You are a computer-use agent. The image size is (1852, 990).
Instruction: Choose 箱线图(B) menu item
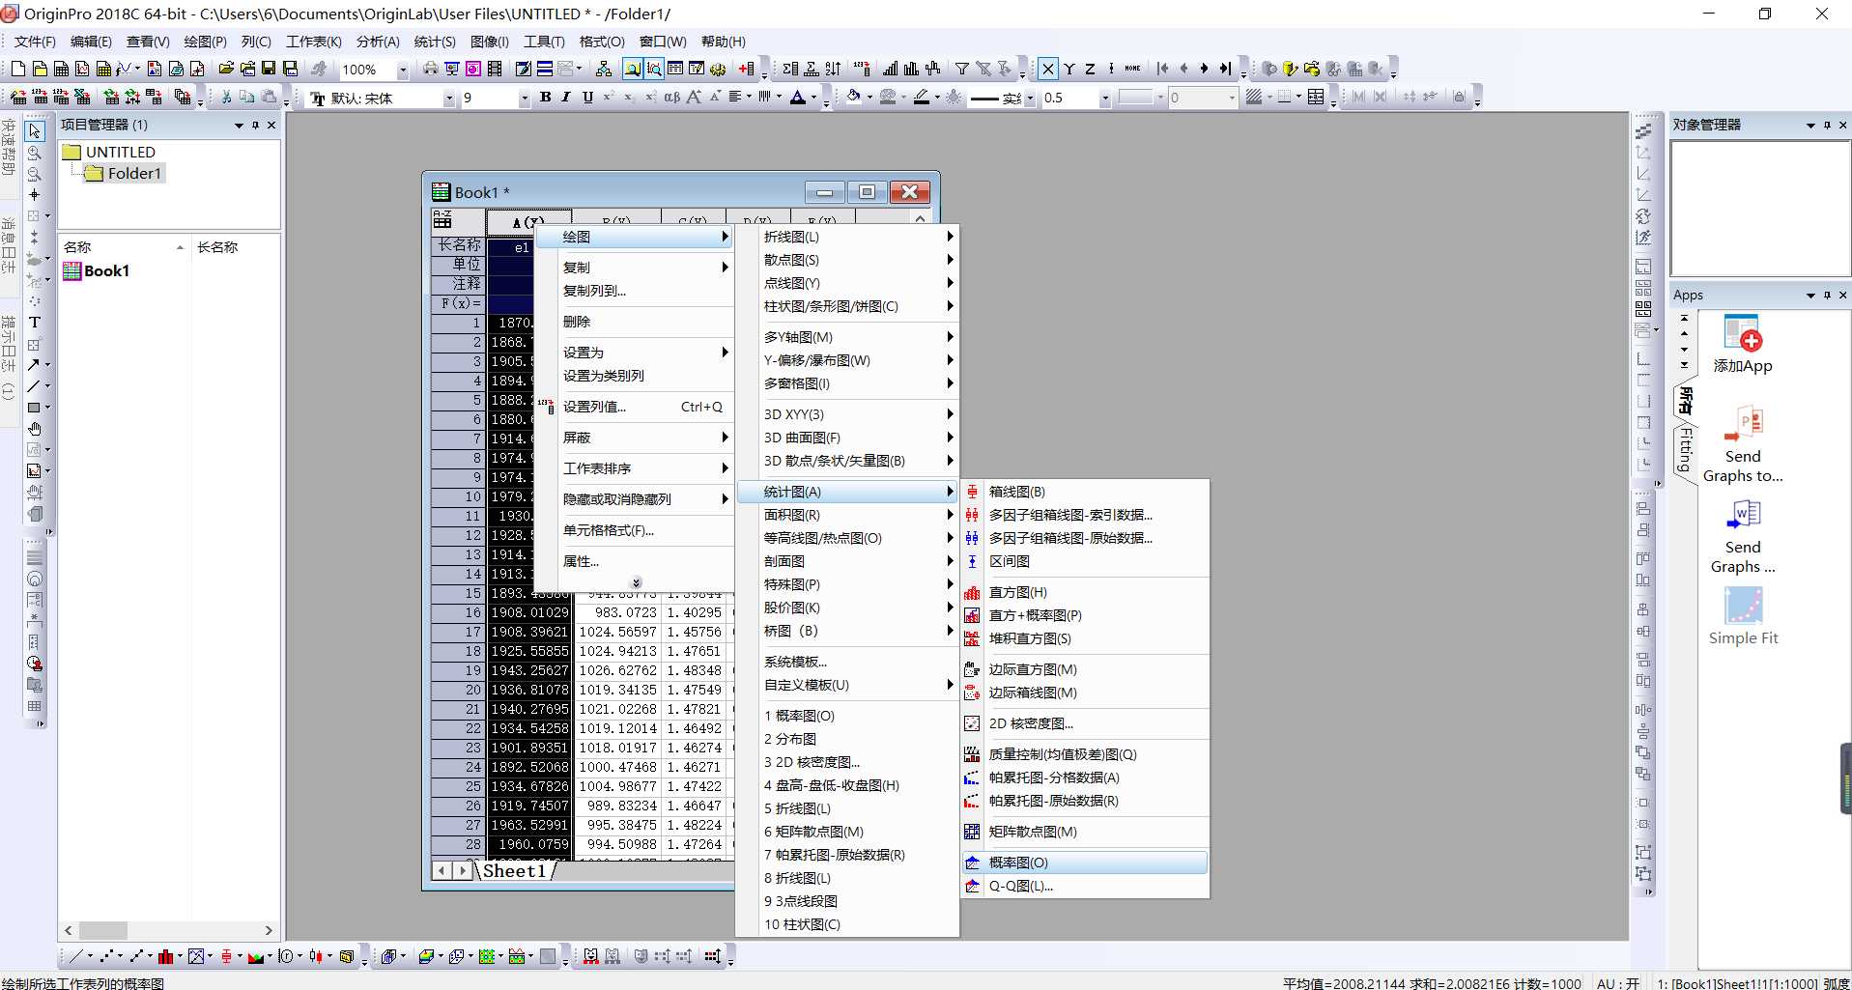pos(1085,492)
